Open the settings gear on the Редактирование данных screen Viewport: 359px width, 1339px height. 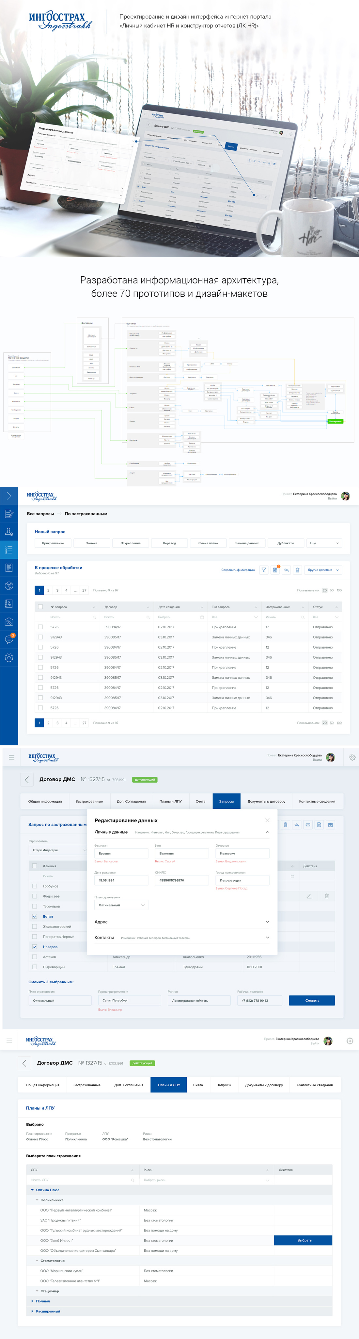coord(352,757)
